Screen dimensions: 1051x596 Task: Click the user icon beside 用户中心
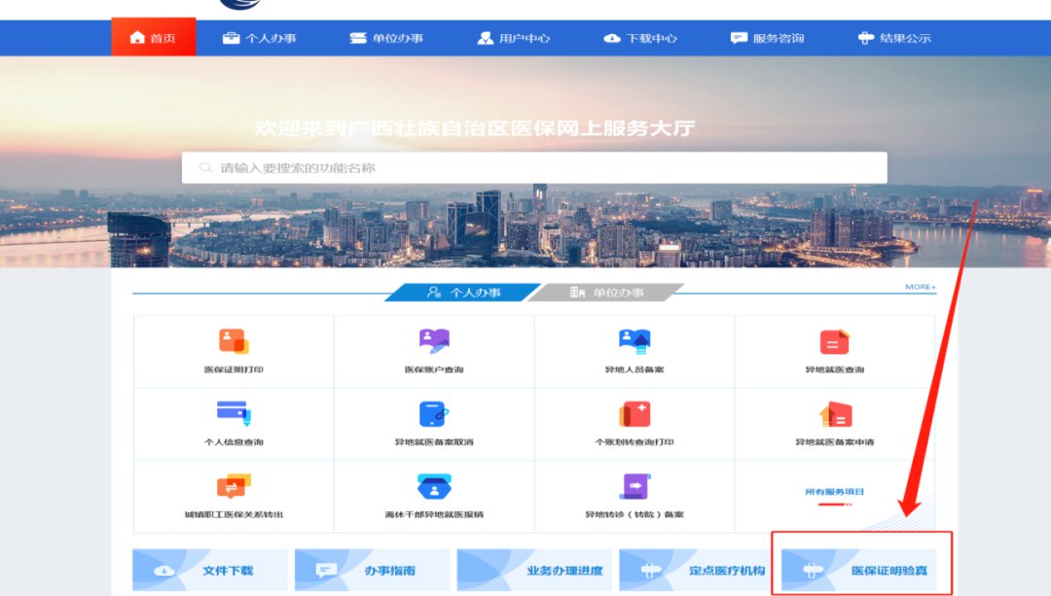click(486, 38)
